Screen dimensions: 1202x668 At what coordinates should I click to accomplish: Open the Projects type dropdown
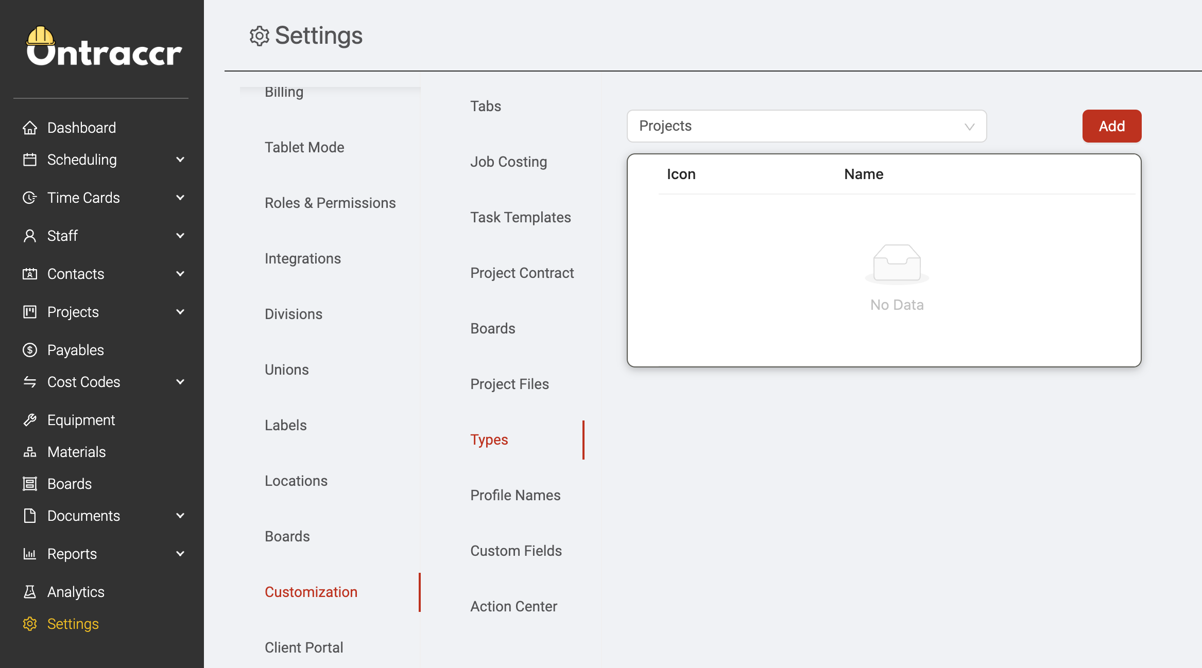pyautogui.click(x=806, y=126)
